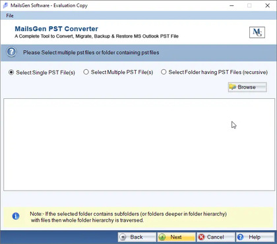Click the MG logo icon

pos(257,32)
